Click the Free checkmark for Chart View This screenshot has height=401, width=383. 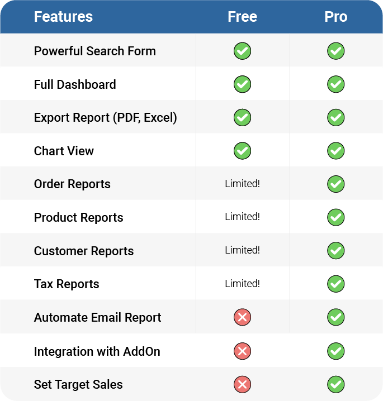242,151
